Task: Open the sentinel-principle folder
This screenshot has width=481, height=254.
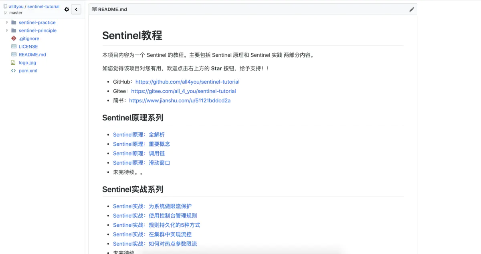Action: point(38,30)
